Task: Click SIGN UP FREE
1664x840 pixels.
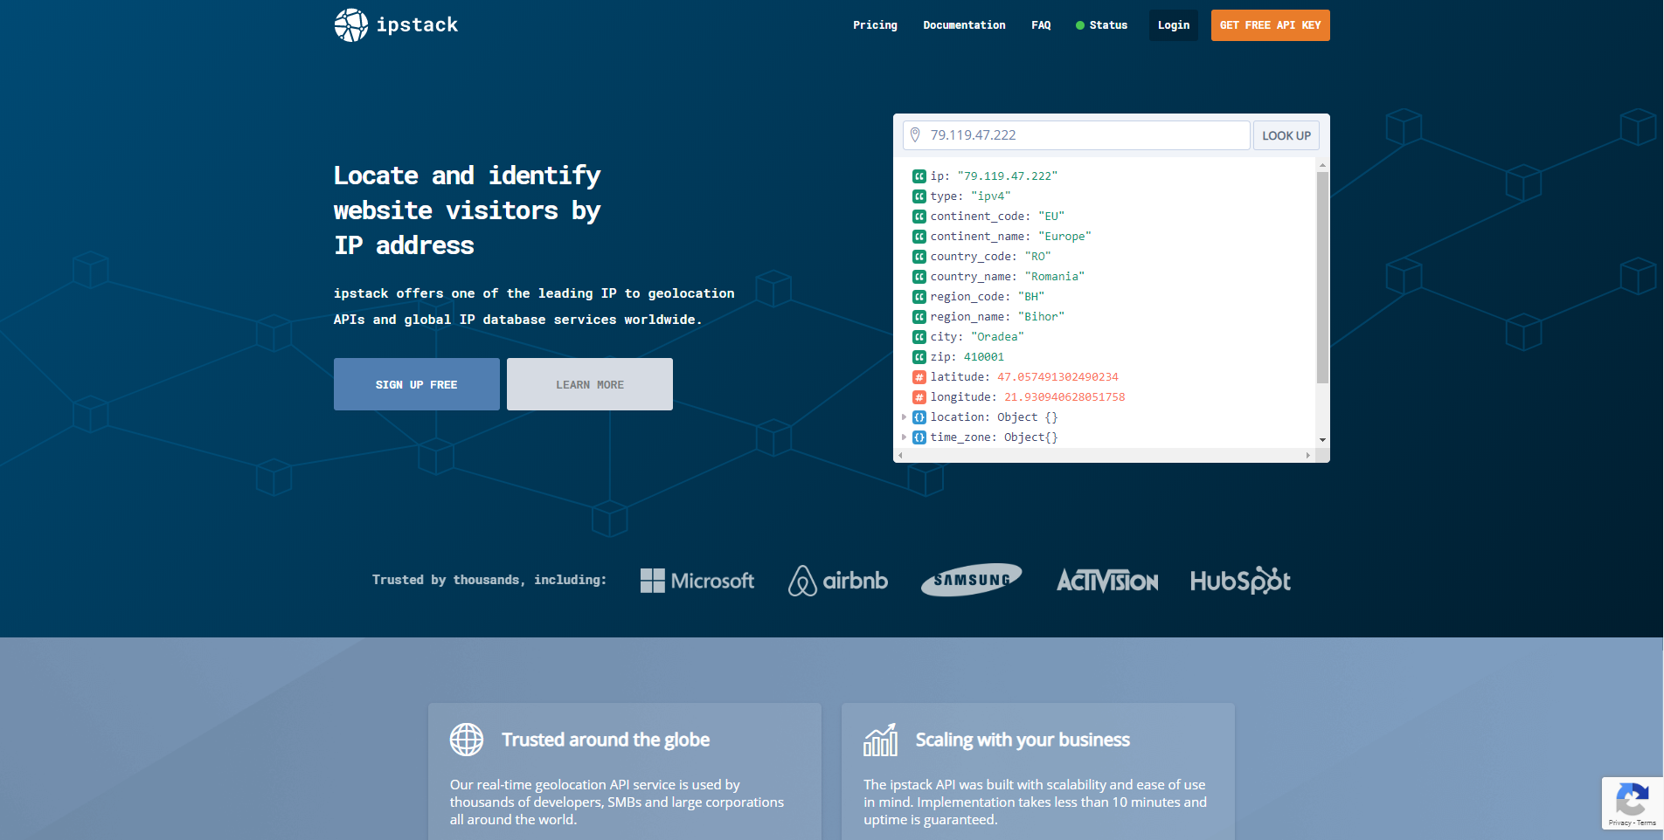Action: point(416,384)
